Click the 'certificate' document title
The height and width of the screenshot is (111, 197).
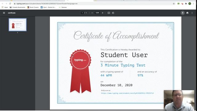[x=12, y=13]
